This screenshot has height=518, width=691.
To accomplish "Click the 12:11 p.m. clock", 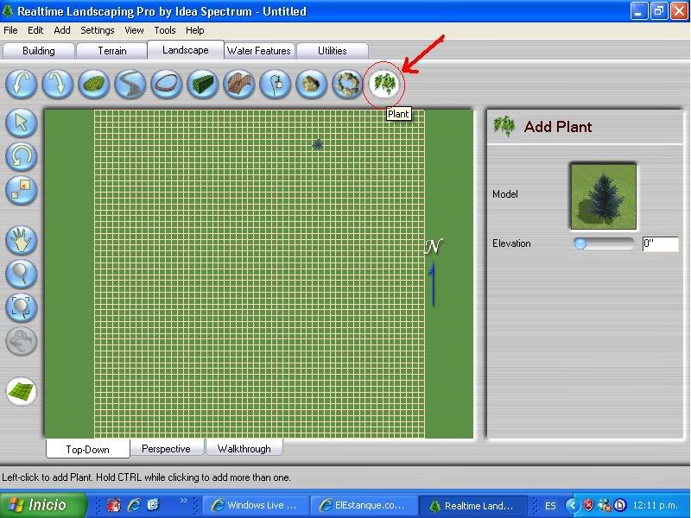I will (655, 505).
